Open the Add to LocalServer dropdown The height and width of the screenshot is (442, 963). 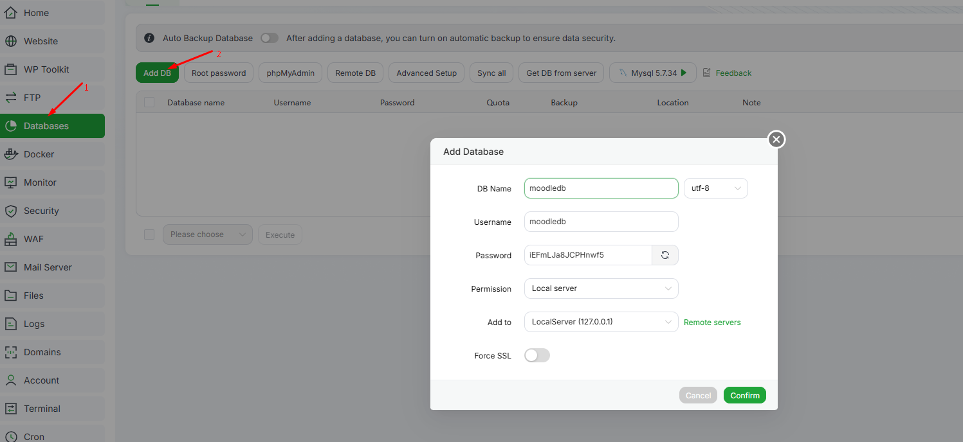[601, 322]
